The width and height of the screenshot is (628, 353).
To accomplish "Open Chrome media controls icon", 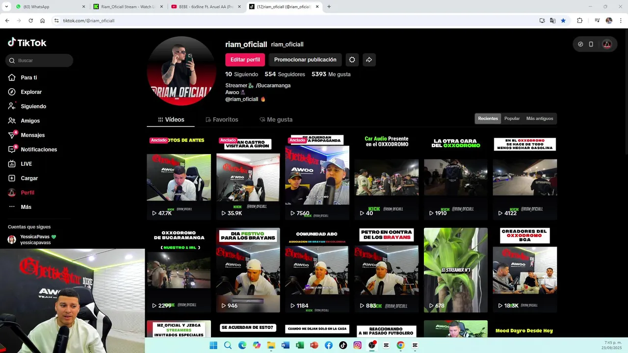I will [x=597, y=21].
